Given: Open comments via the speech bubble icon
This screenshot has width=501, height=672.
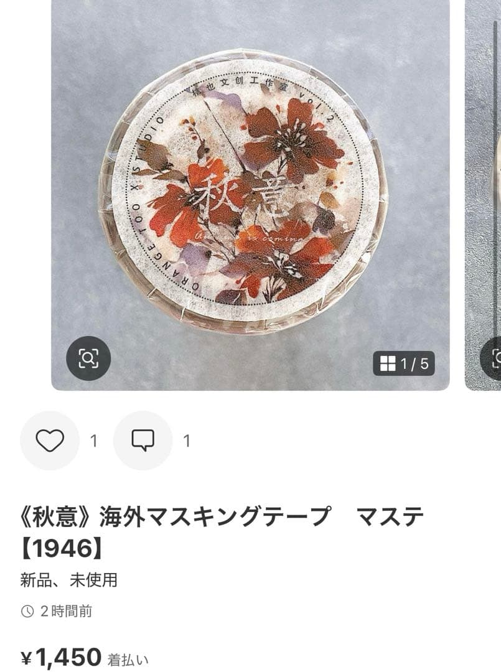Looking at the screenshot, I should pos(143,441).
